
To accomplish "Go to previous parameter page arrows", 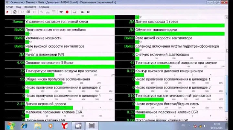I will tap(22, 12).
